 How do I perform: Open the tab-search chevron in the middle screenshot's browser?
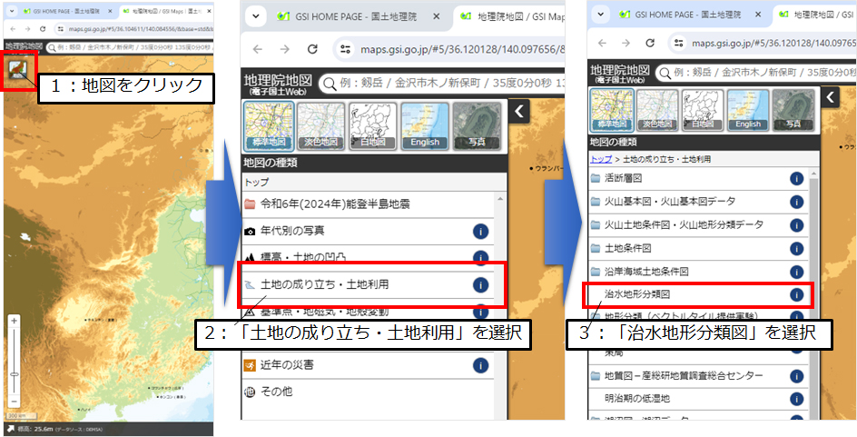click(255, 16)
